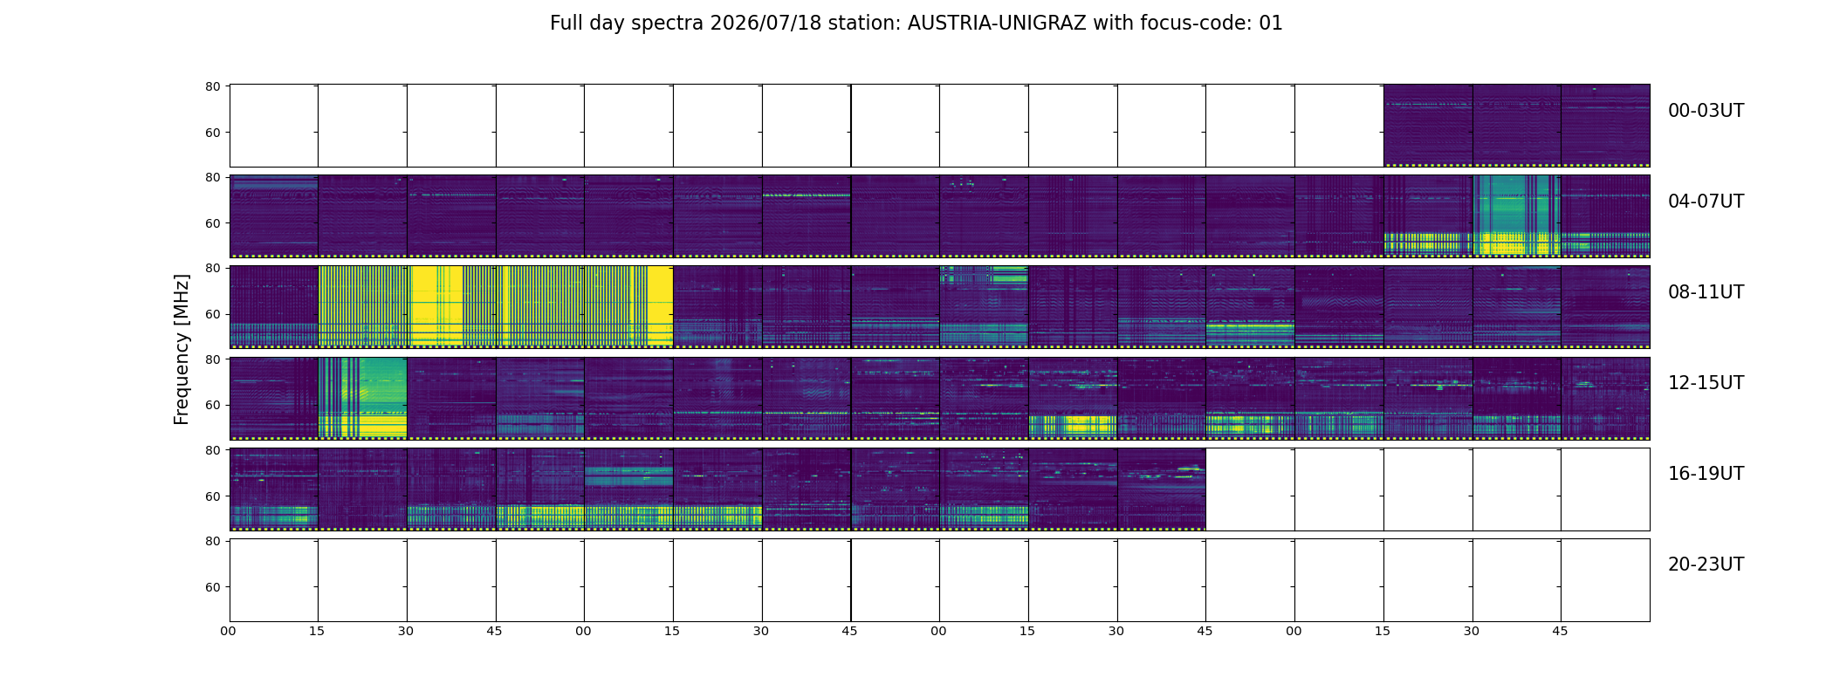Click the first empty panel of 20-23UT row
The height and width of the screenshot is (698, 1833).
pos(274,579)
